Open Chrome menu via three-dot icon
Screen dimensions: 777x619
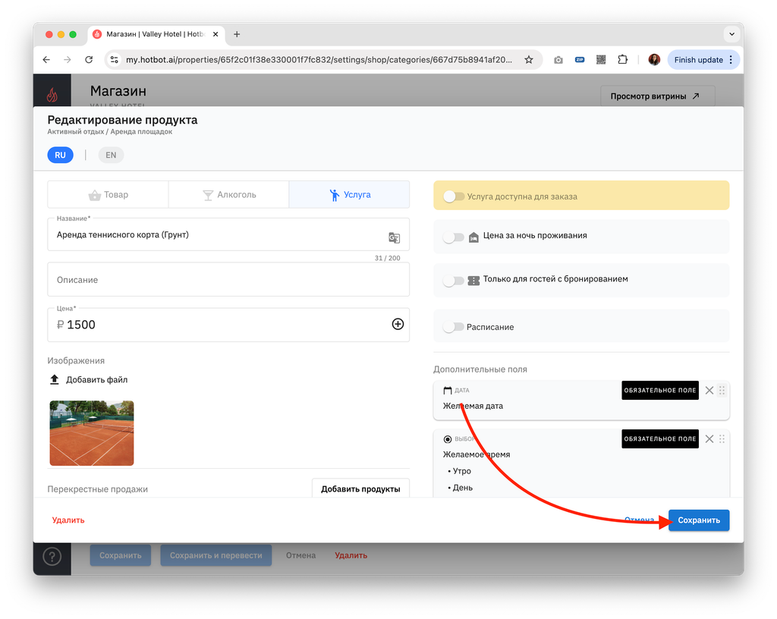point(731,60)
